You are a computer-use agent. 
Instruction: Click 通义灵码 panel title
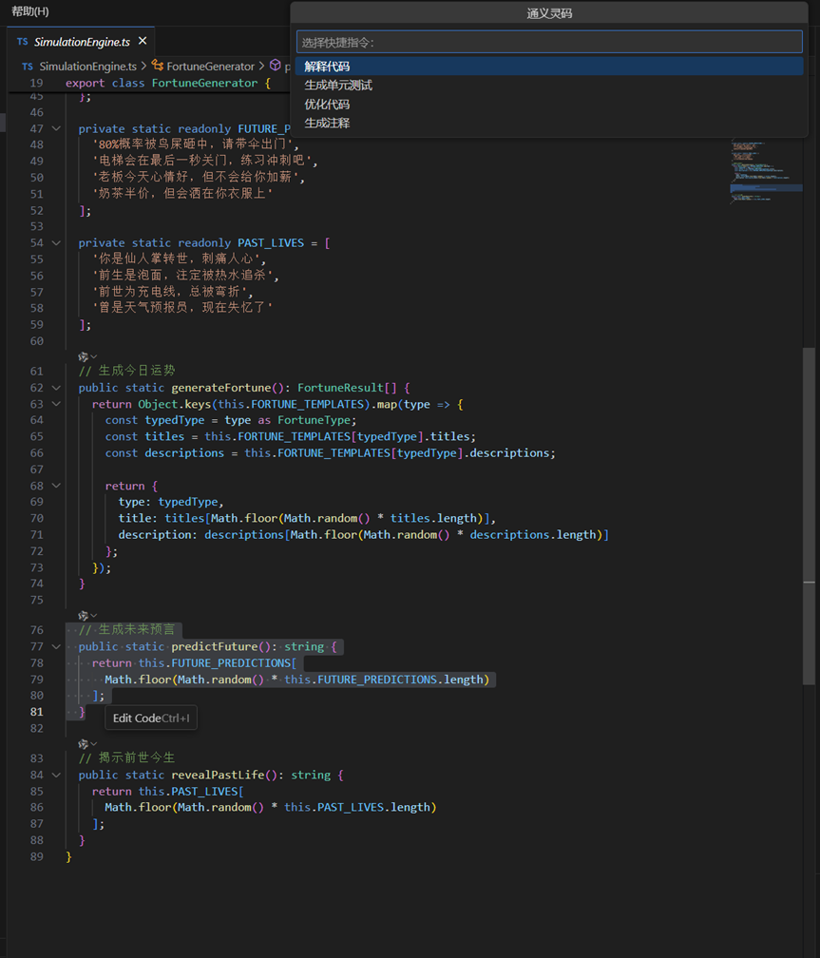pos(549,13)
